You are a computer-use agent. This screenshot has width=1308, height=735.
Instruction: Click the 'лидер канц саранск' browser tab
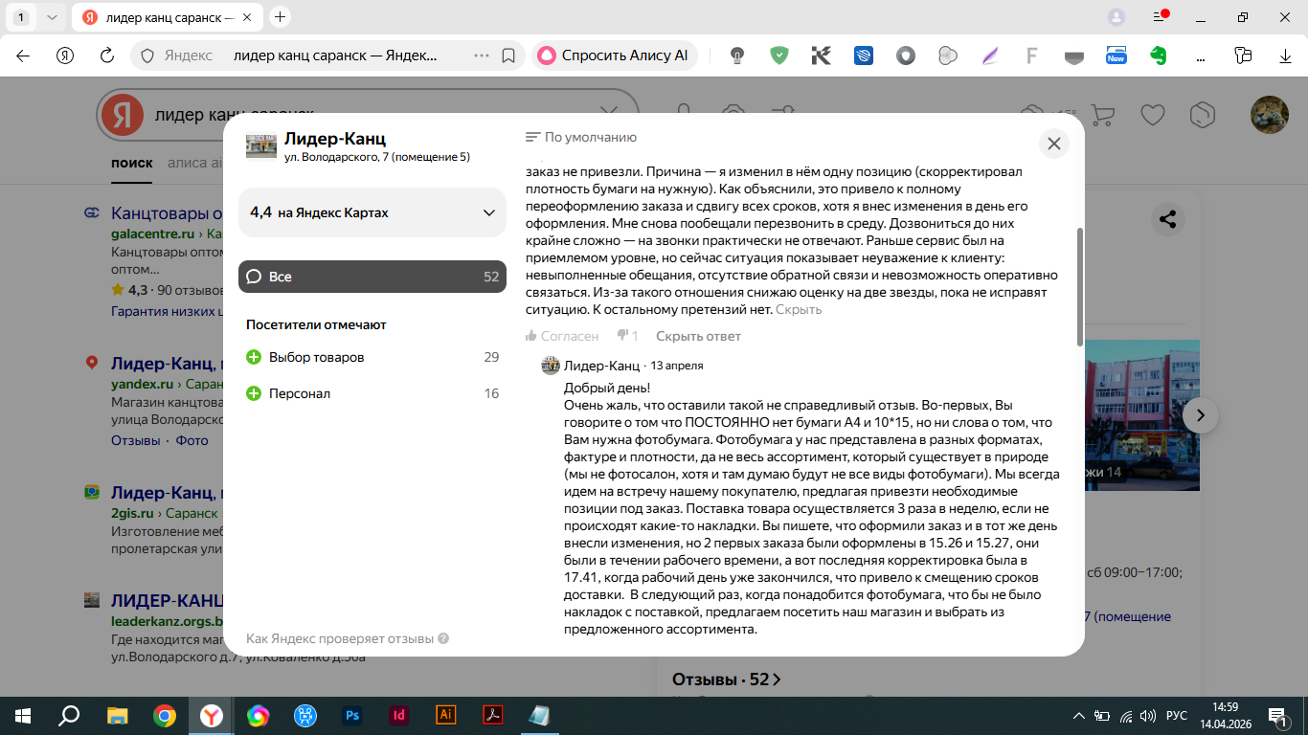point(163,17)
